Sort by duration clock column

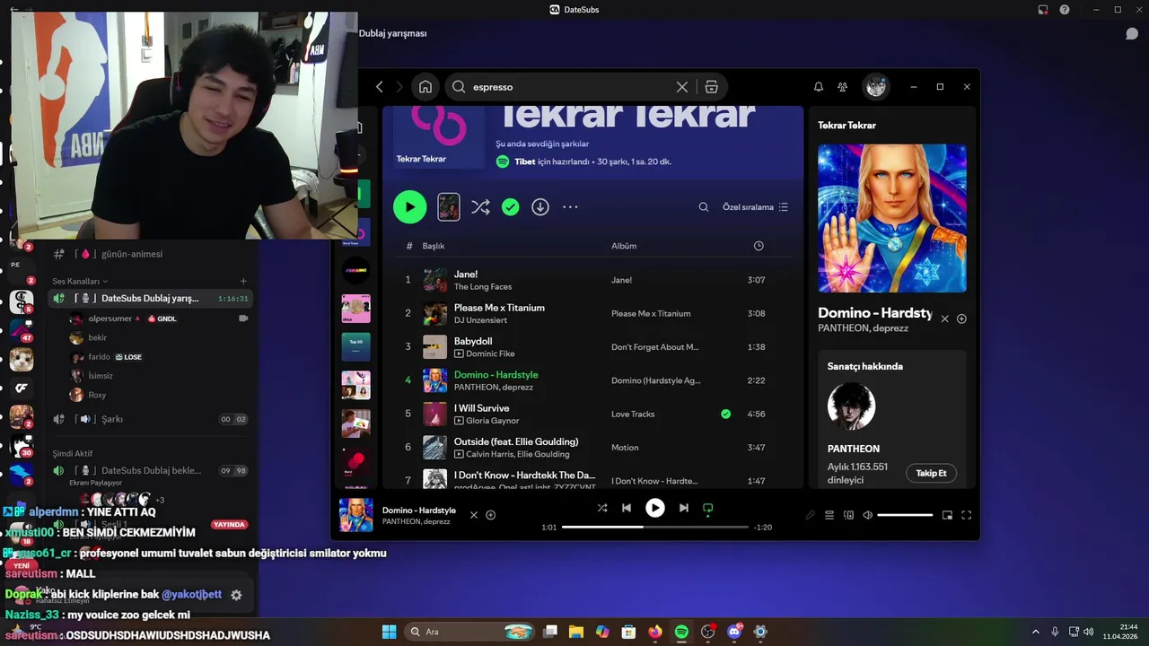759,246
